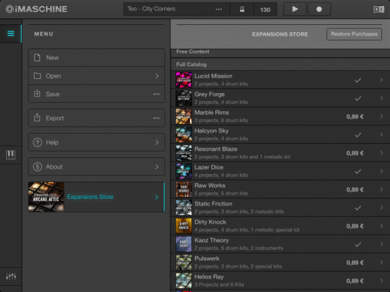Click the Restore Purchases button

pyautogui.click(x=354, y=34)
